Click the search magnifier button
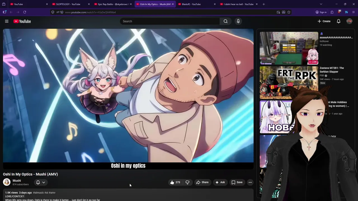The width and height of the screenshot is (358, 201). click(225, 21)
